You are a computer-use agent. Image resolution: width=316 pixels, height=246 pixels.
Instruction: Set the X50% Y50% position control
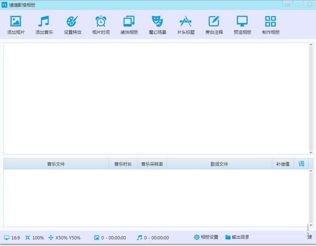point(64,238)
